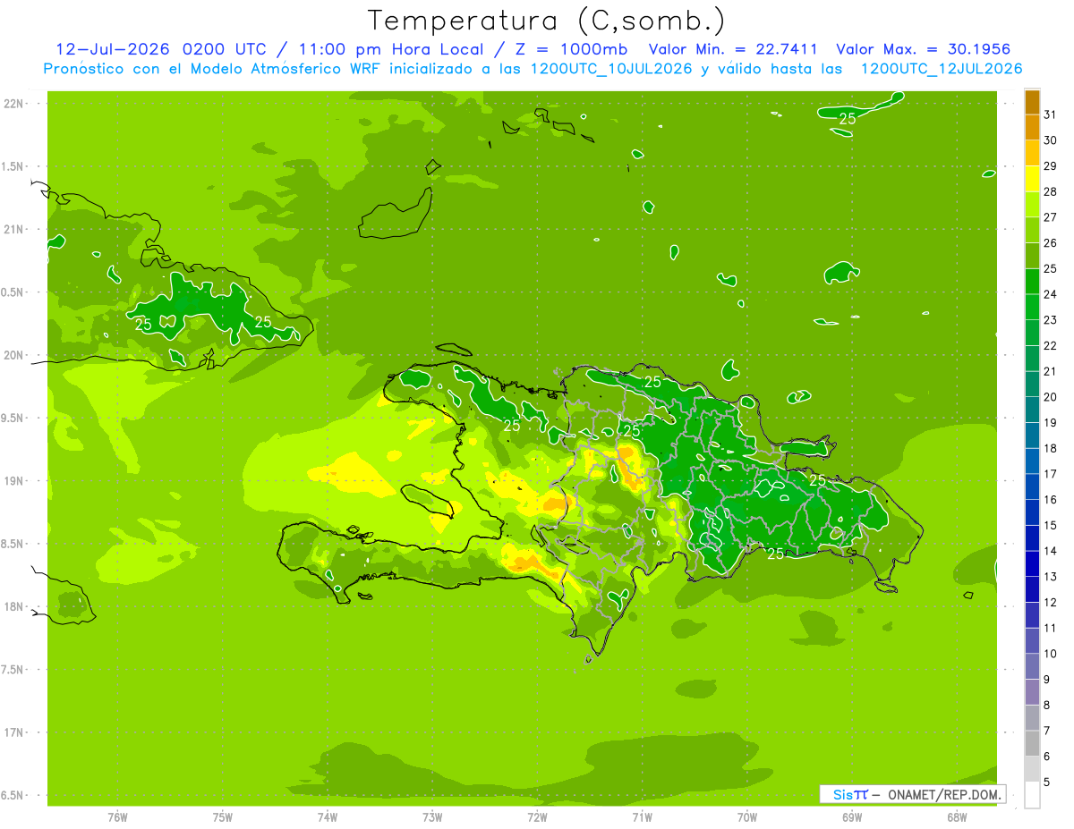Click the '69W' longitude axis label
1074x829 pixels.
coord(852,816)
